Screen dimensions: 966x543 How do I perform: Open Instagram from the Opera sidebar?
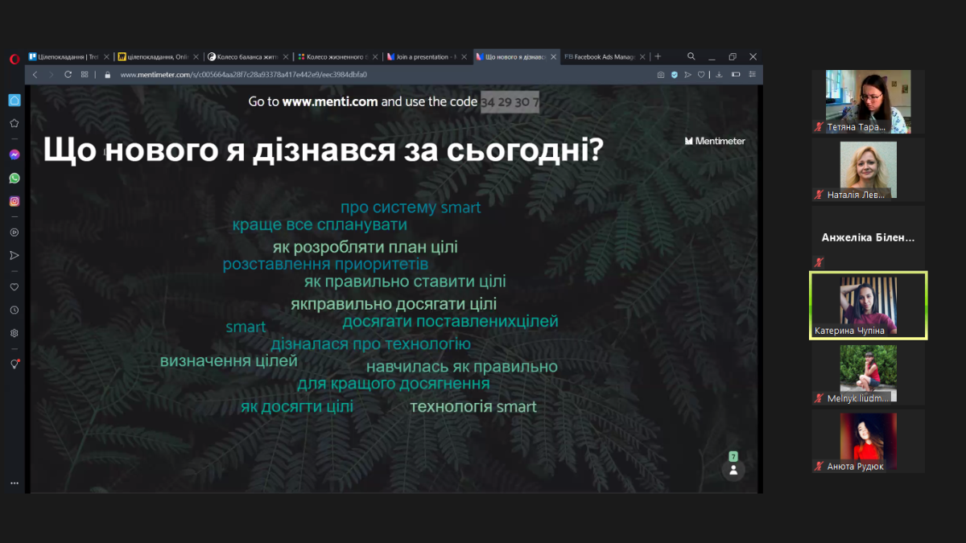(x=14, y=201)
